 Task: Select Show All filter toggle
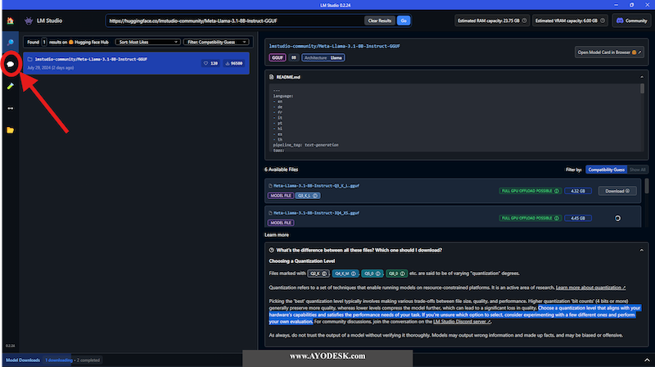tap(638, 170)
